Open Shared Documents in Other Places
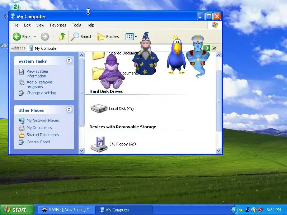287x215 pixels. 43,135
